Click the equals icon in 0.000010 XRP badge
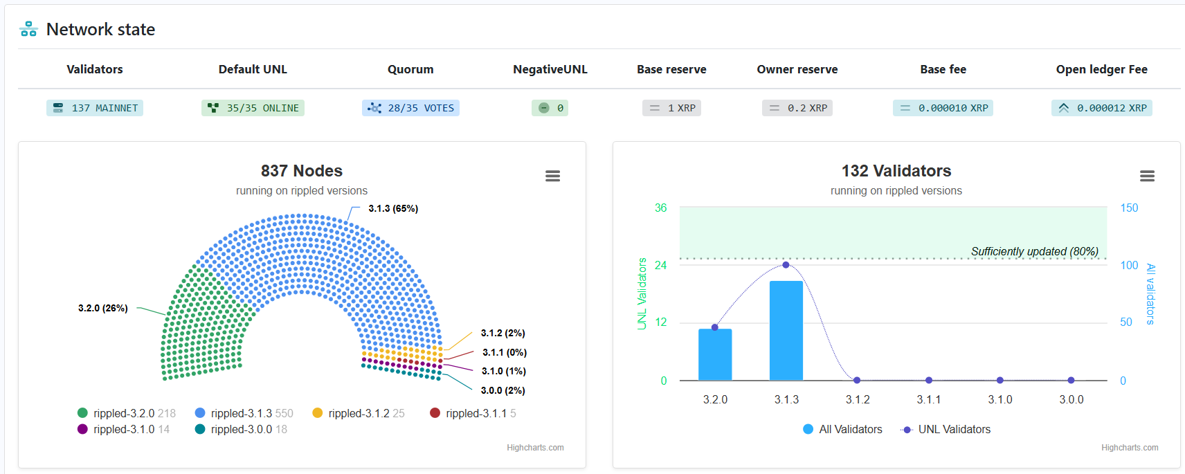Screen dimensions: 1185x474 click(x=905, y=108)
